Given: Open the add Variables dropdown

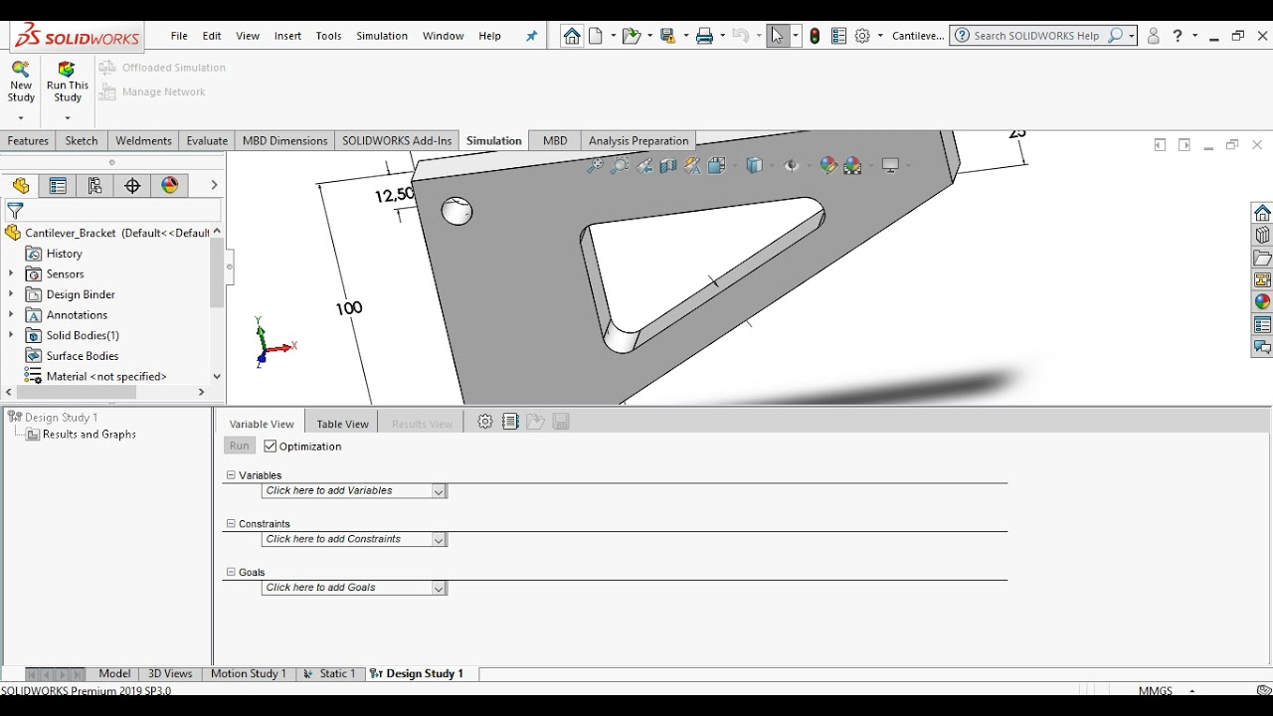Looking at the screenshot, I should (x=439, y=491).
